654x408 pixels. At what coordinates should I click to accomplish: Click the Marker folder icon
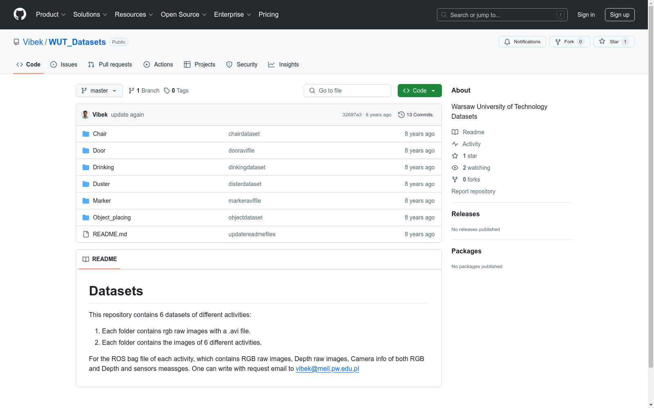[x=86, y=201]
